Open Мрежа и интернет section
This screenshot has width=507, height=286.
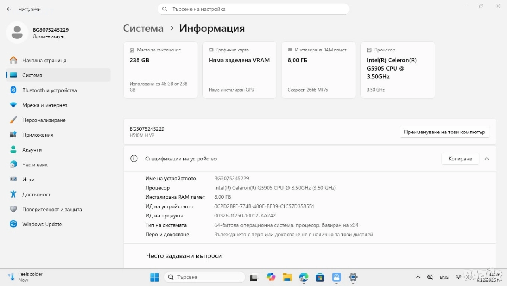pos(44,105)
